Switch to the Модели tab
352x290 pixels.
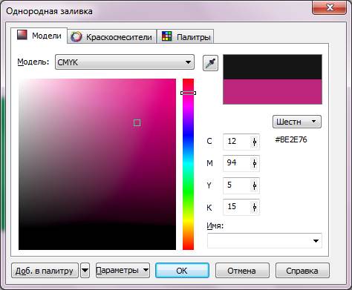click(39, 36)
